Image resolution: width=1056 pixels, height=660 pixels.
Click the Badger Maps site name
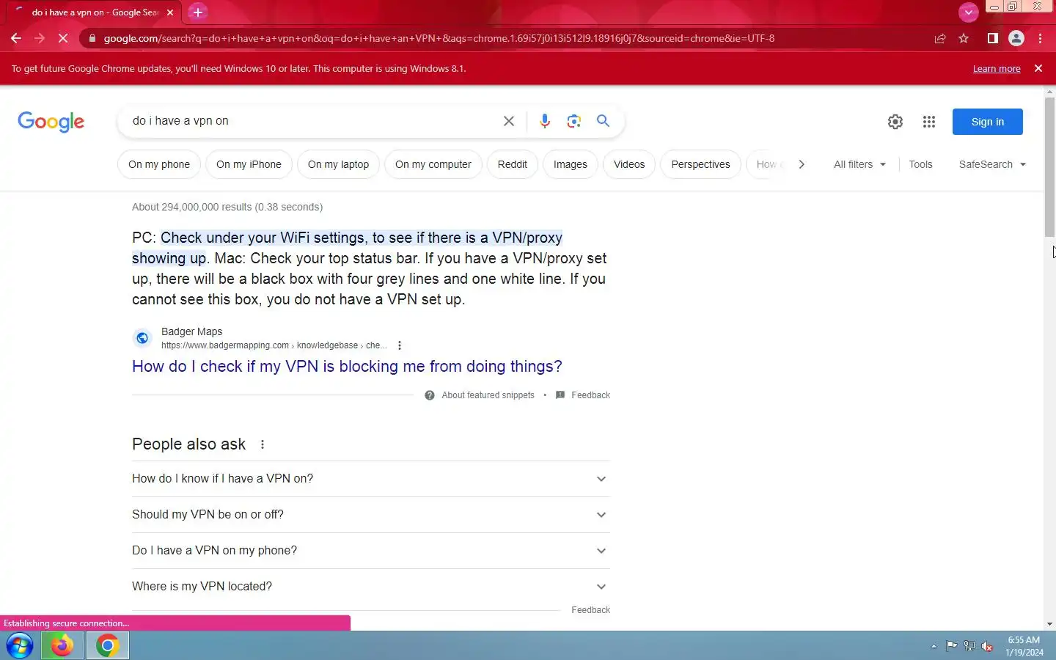pyautogui.click(x=191, y=331)
